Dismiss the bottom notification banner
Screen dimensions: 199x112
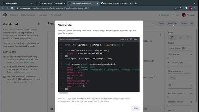click(x=160, y=109)
